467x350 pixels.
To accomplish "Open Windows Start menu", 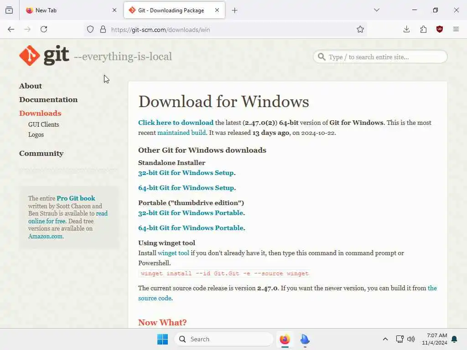I will pyautogui.click(x=163, y=339).
